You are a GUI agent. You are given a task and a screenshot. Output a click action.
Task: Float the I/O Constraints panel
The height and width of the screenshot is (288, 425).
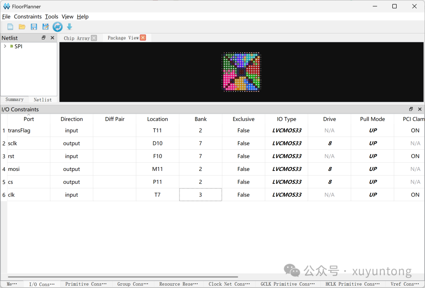tap(411, 109)
